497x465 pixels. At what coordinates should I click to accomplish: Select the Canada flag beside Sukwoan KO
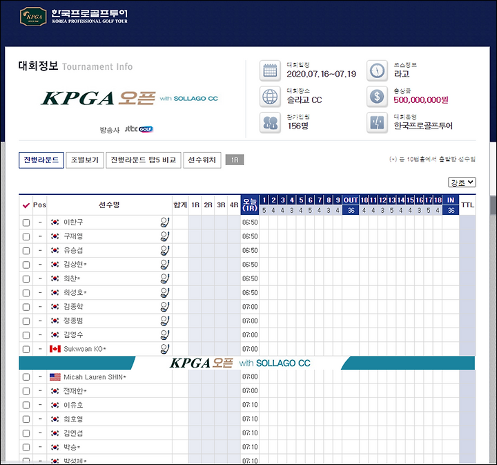tap(55, 349)
